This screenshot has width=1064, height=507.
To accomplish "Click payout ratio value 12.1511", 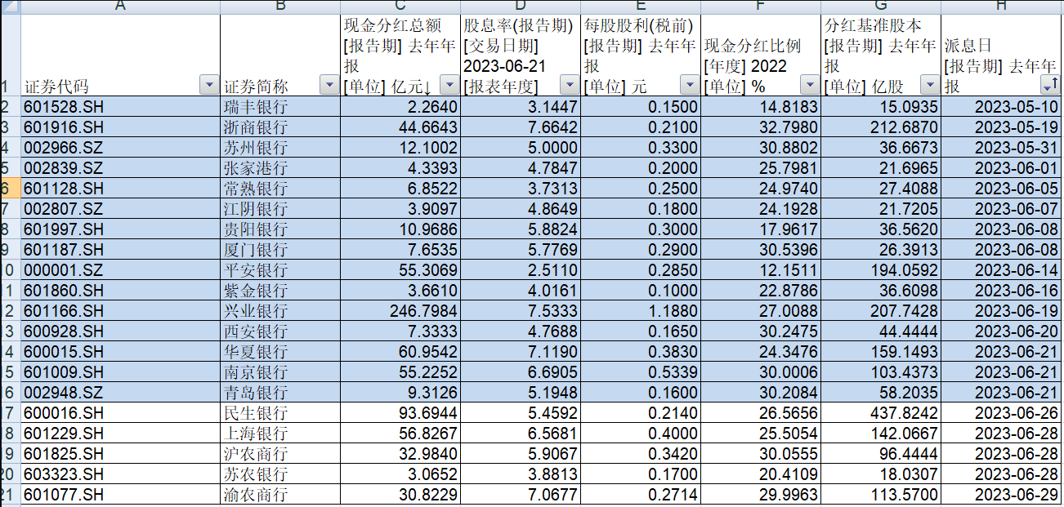I will click(x=761, y=269).
